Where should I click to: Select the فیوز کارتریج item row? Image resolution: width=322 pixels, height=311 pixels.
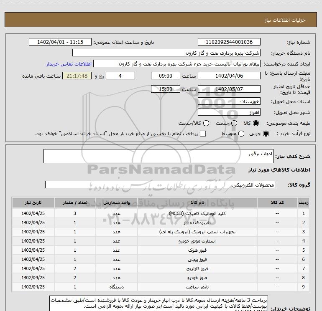(x=161, y=268)
